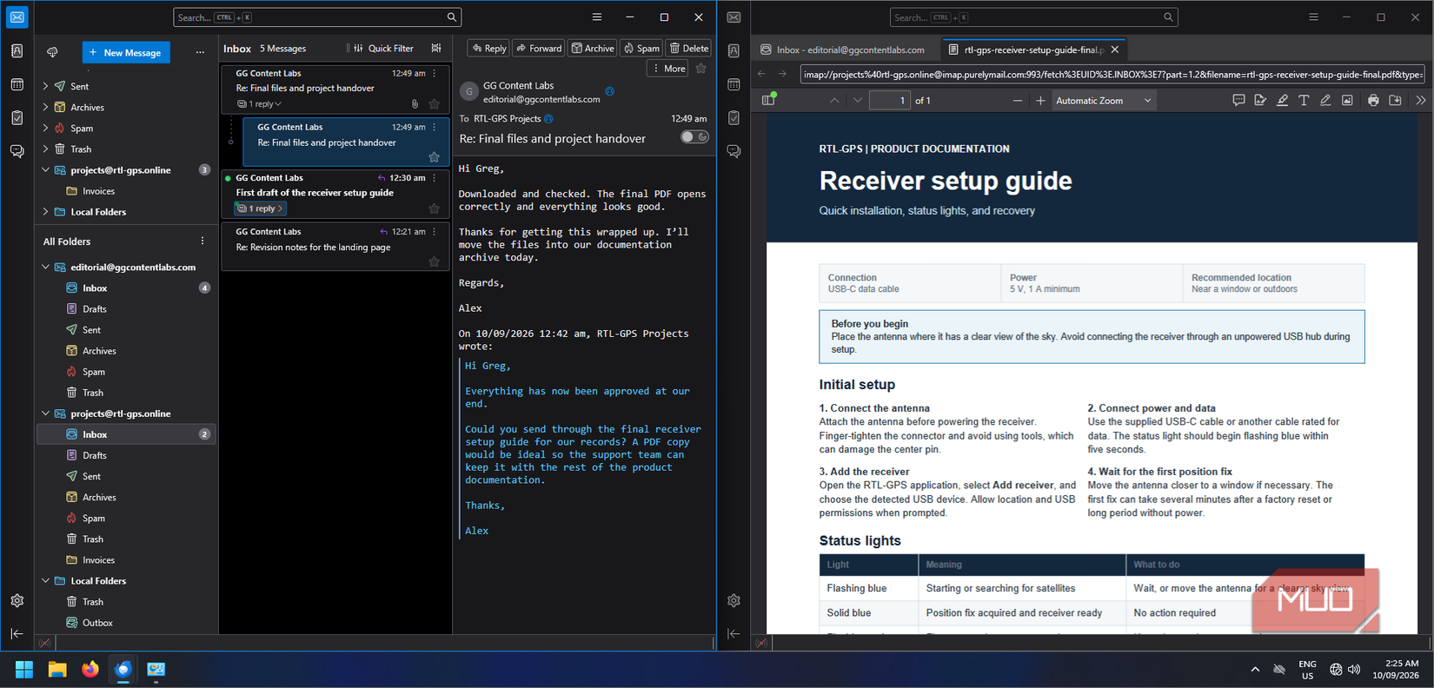This screenshot has width=1434, height=688.
Task: Close the rtl-gps-receiver-setup-guide-final PDF tab
Action: click(x=1115, y=50)
